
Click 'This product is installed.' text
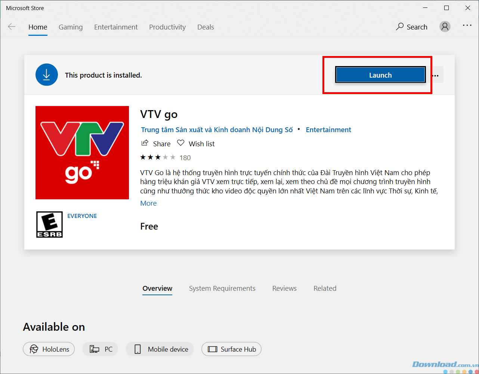tap(103, 75)
